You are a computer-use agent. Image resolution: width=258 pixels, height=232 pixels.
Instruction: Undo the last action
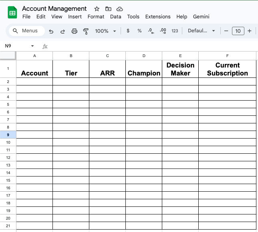[x=51, y=31]
